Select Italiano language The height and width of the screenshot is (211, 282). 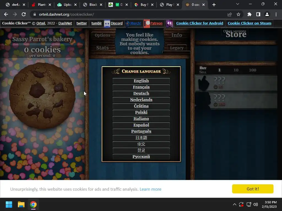141,119
